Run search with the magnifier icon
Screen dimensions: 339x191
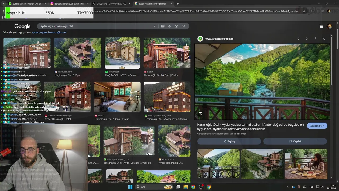184,26
